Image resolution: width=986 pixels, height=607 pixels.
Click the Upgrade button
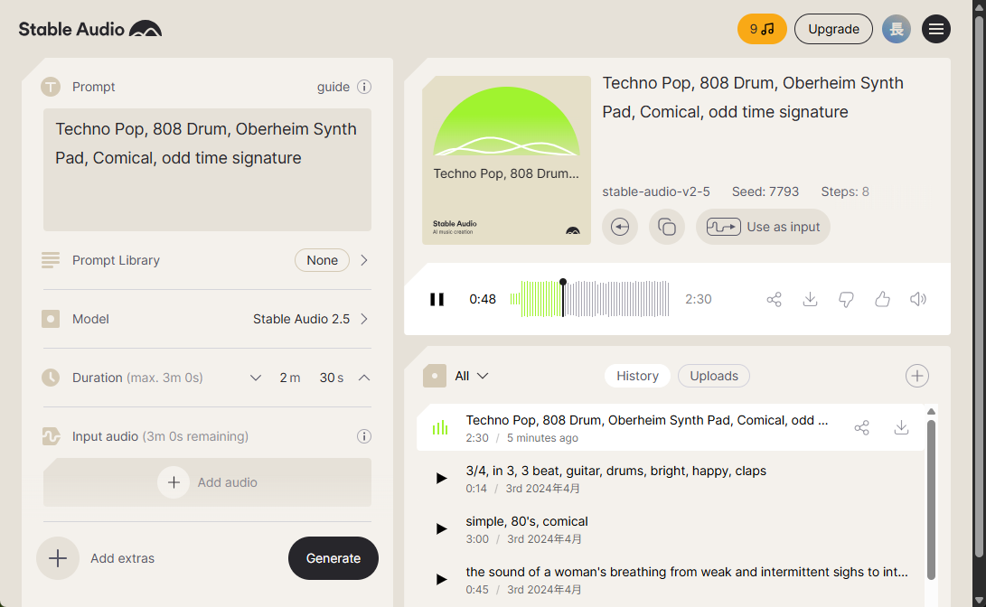[833, 29]
